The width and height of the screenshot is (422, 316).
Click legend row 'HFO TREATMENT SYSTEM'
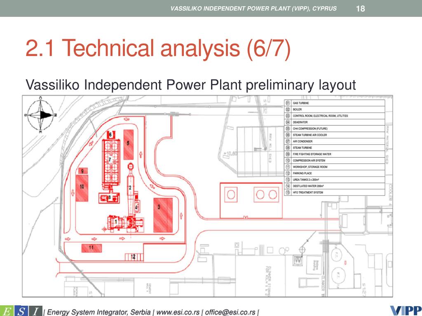pos(335,193)
